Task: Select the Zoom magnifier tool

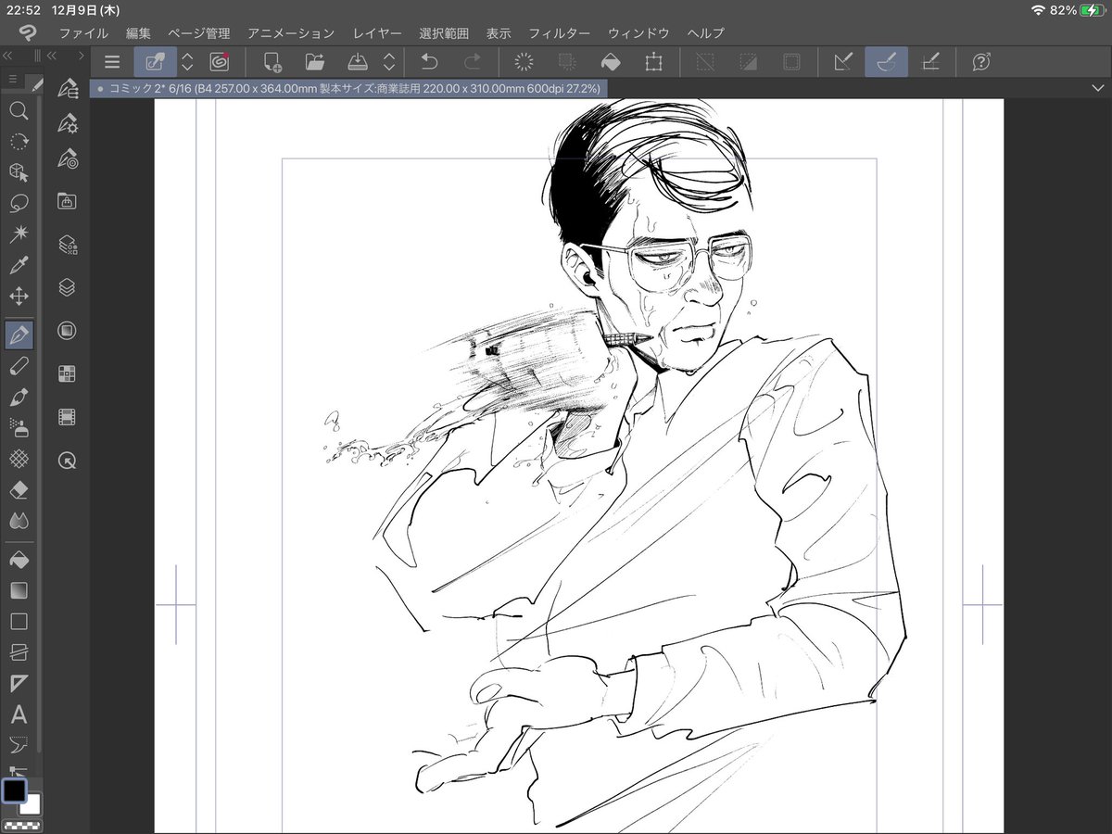Action: coord(18,110)
